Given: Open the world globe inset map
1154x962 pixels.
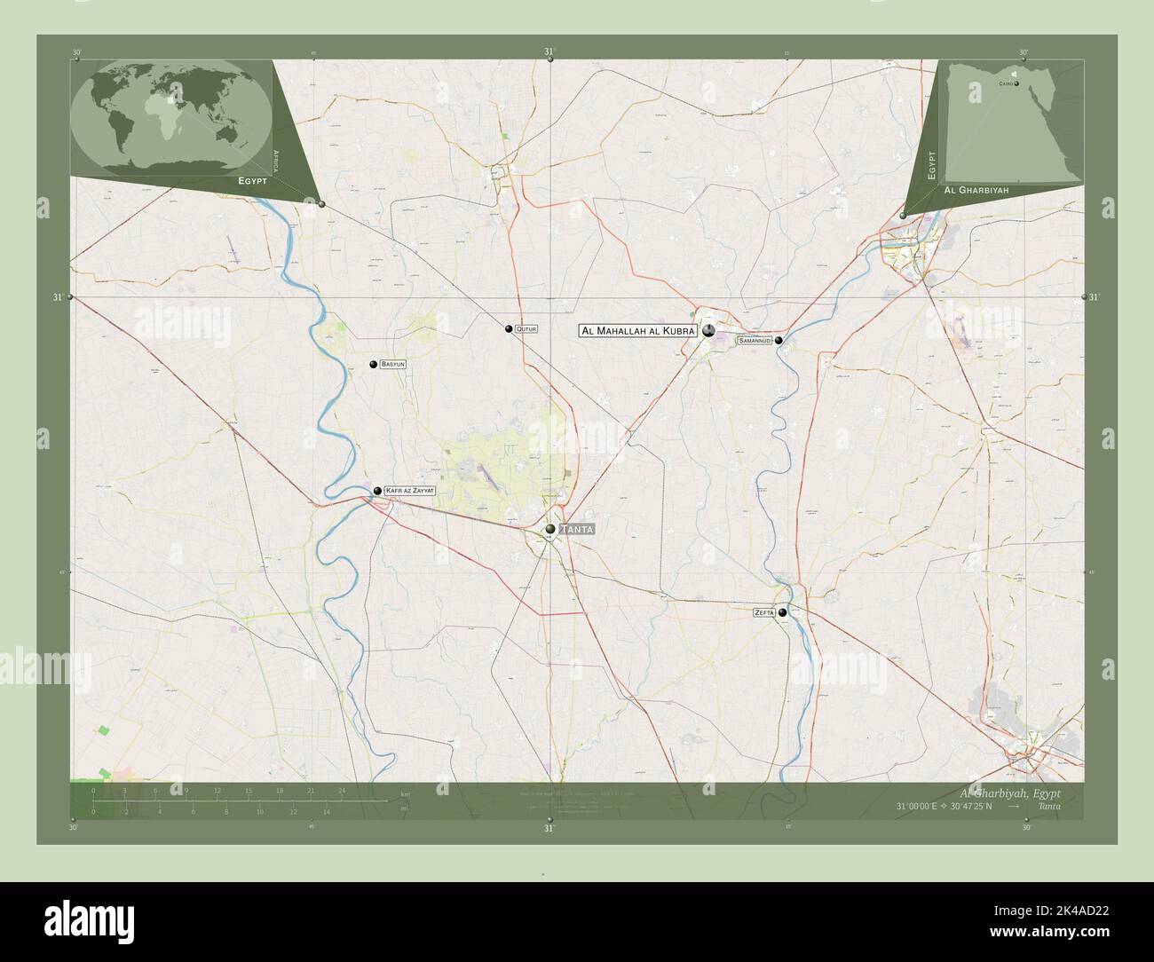Looking at the screenshot, I should point(171,119).
